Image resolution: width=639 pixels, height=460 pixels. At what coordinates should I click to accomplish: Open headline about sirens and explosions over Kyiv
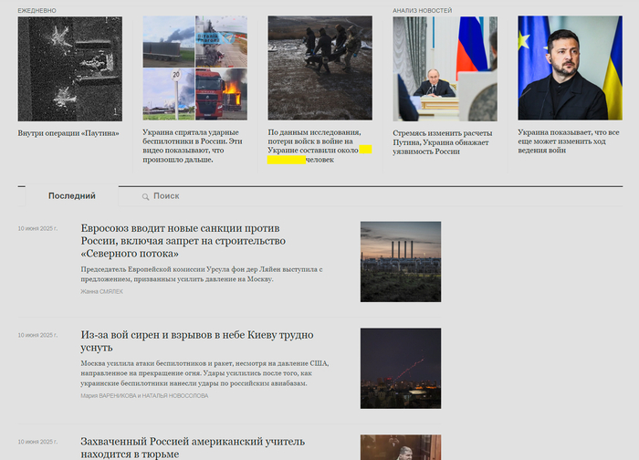[196, 341]
